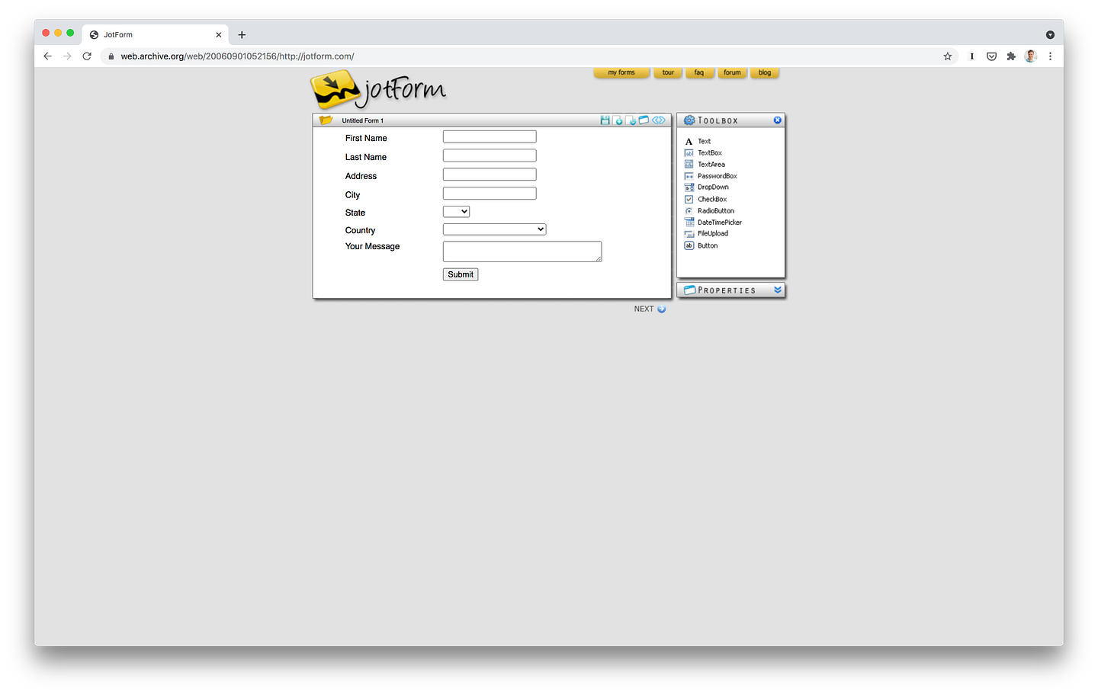
Task: Select the City label
Action: 352,195
